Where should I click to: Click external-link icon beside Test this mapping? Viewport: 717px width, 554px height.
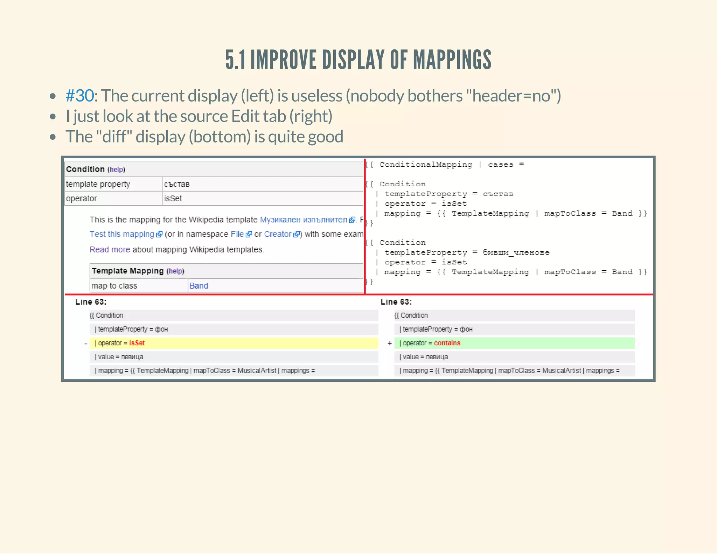[x=159, y=234]
